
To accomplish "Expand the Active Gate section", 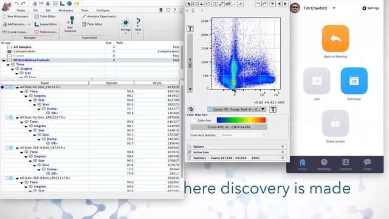I will pyautogui.click(x=237, y=152).
